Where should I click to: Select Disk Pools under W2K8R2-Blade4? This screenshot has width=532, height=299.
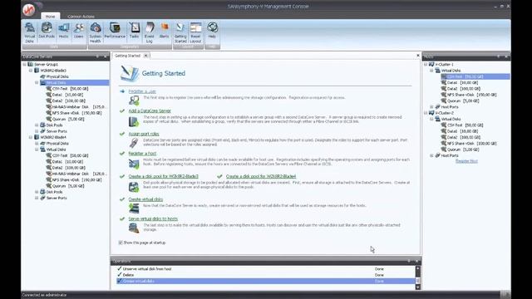(x=54, y=192)
